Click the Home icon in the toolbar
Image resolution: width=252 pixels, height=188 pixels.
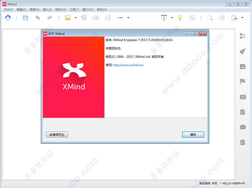[x=8, y=18]
